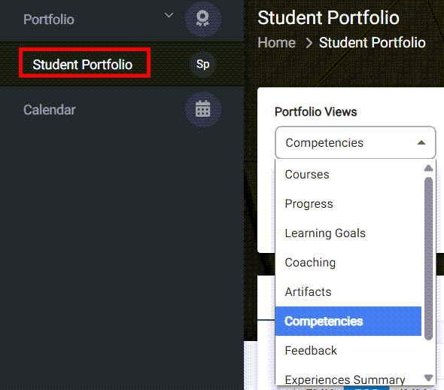Screen dimensions: 444x390
Task: Click the Calendar icon in sidebar
Action: [x=202, y=109]
